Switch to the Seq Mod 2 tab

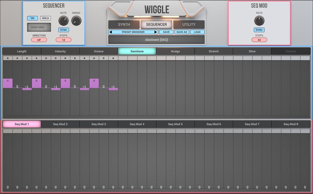pos(60,124)
